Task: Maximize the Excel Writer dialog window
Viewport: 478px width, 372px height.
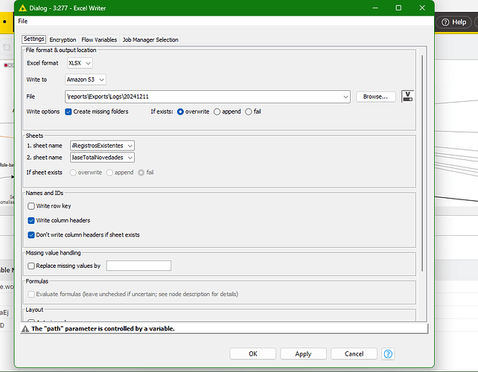Action: coord(398,8)
